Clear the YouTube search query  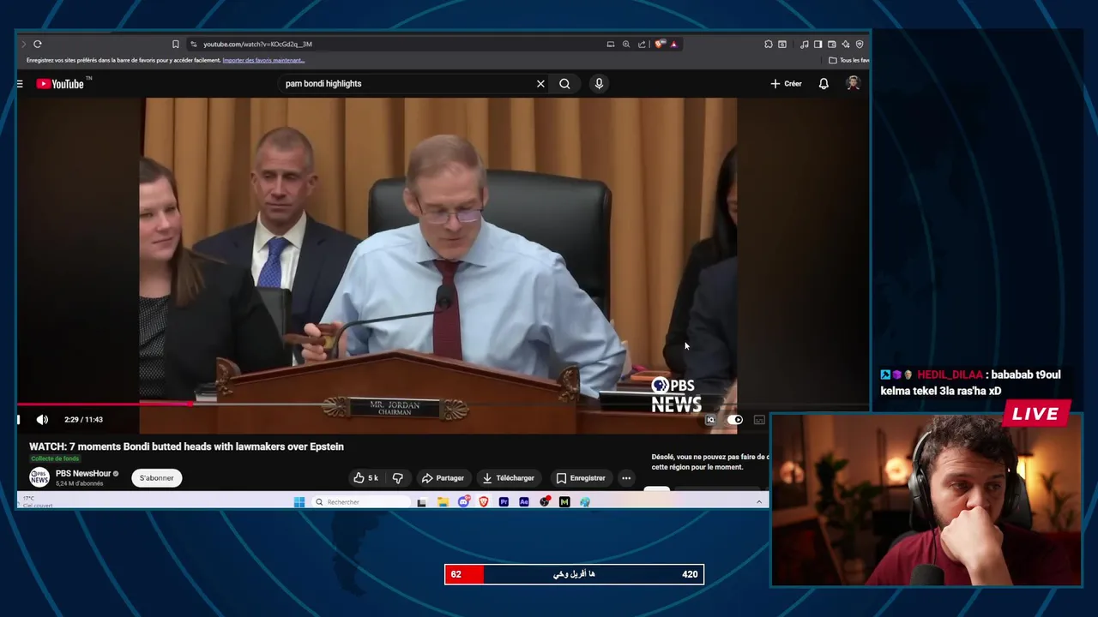(540, 84)
